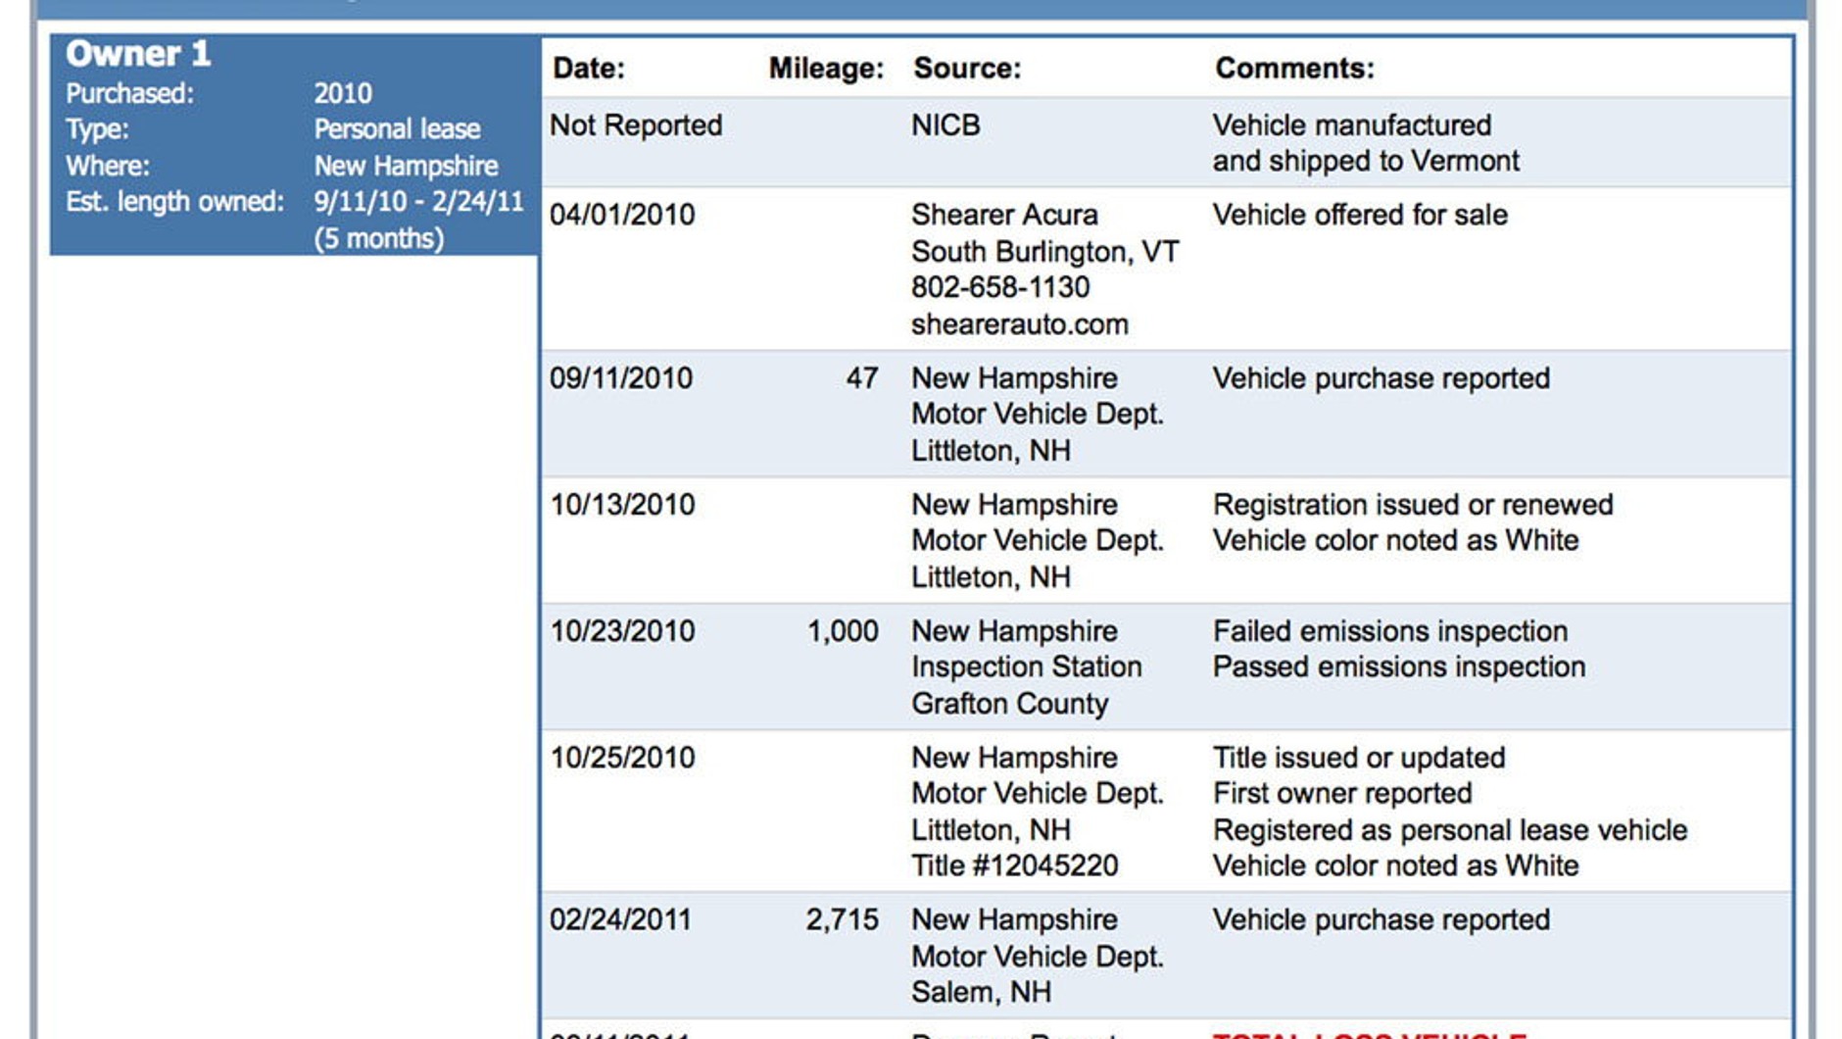Click 'Vehicle purchase reported' for 09/11/2010
Viewport: 1842px width, 1039px height.
tap(1381, 378)
